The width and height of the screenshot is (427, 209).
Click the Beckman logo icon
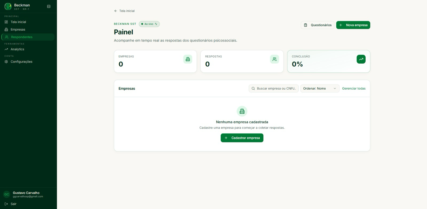point(8,6)
